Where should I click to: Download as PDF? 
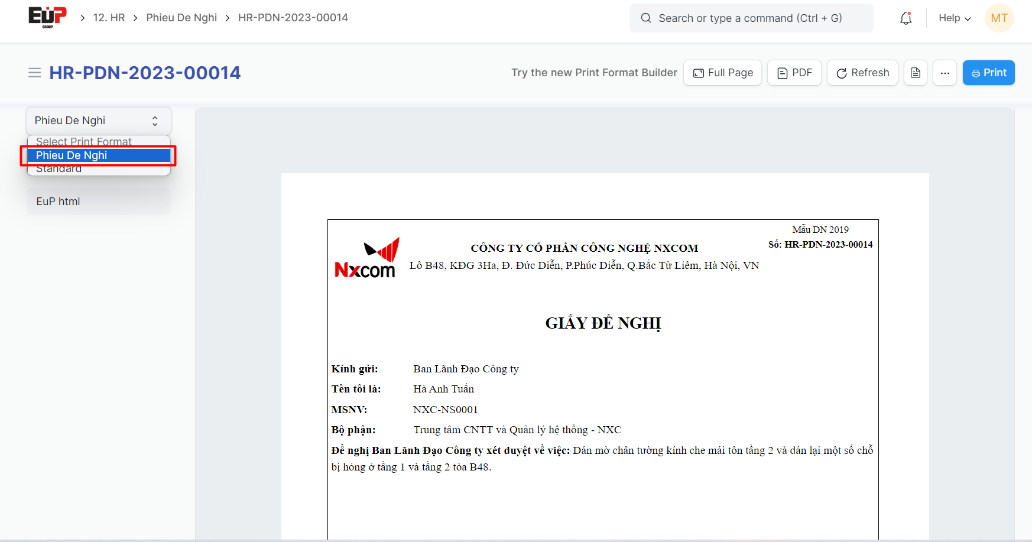[x=794, y=73]
